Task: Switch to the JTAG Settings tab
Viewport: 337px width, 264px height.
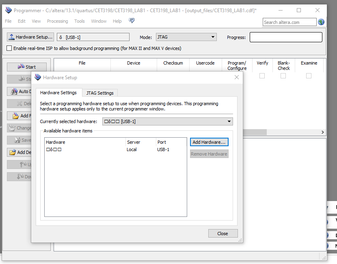Action: [x=100, y=93]
